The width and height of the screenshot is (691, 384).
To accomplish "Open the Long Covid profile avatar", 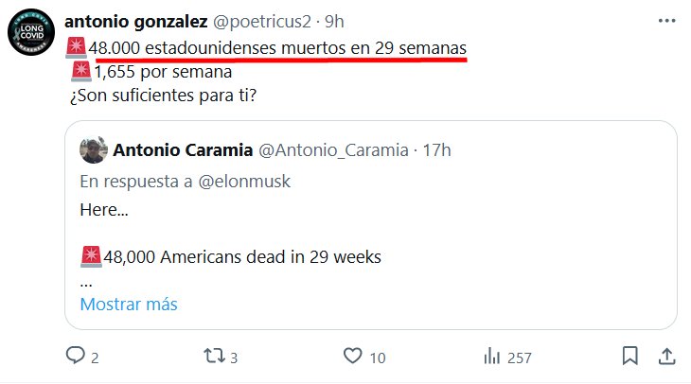I will click(31, 34).
